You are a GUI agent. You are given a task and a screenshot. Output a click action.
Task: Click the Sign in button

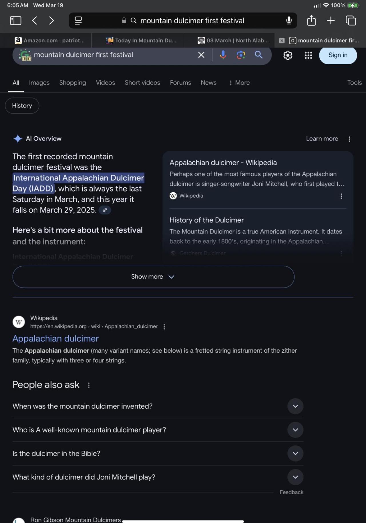point(338,55)
